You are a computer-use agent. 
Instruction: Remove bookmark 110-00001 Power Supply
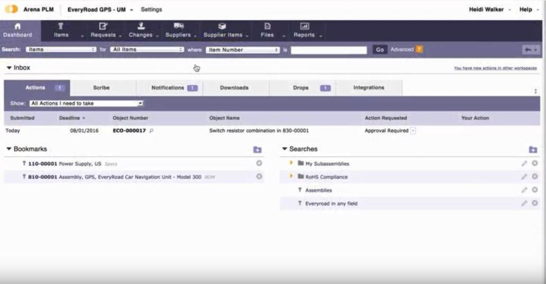pyautogui.click(x=259, y=163)
